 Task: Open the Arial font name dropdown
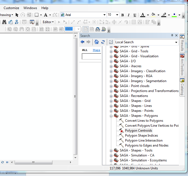click(x=104, y=15)
